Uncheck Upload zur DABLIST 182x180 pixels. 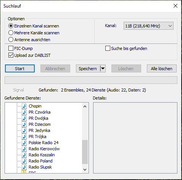[x=11, y=55]
